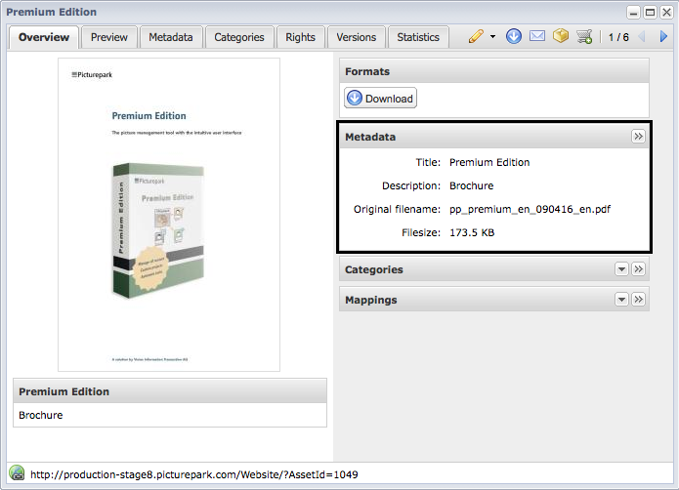Click the Download button under Formats
The height and width of the screenshot is (490, 679).
381,99
